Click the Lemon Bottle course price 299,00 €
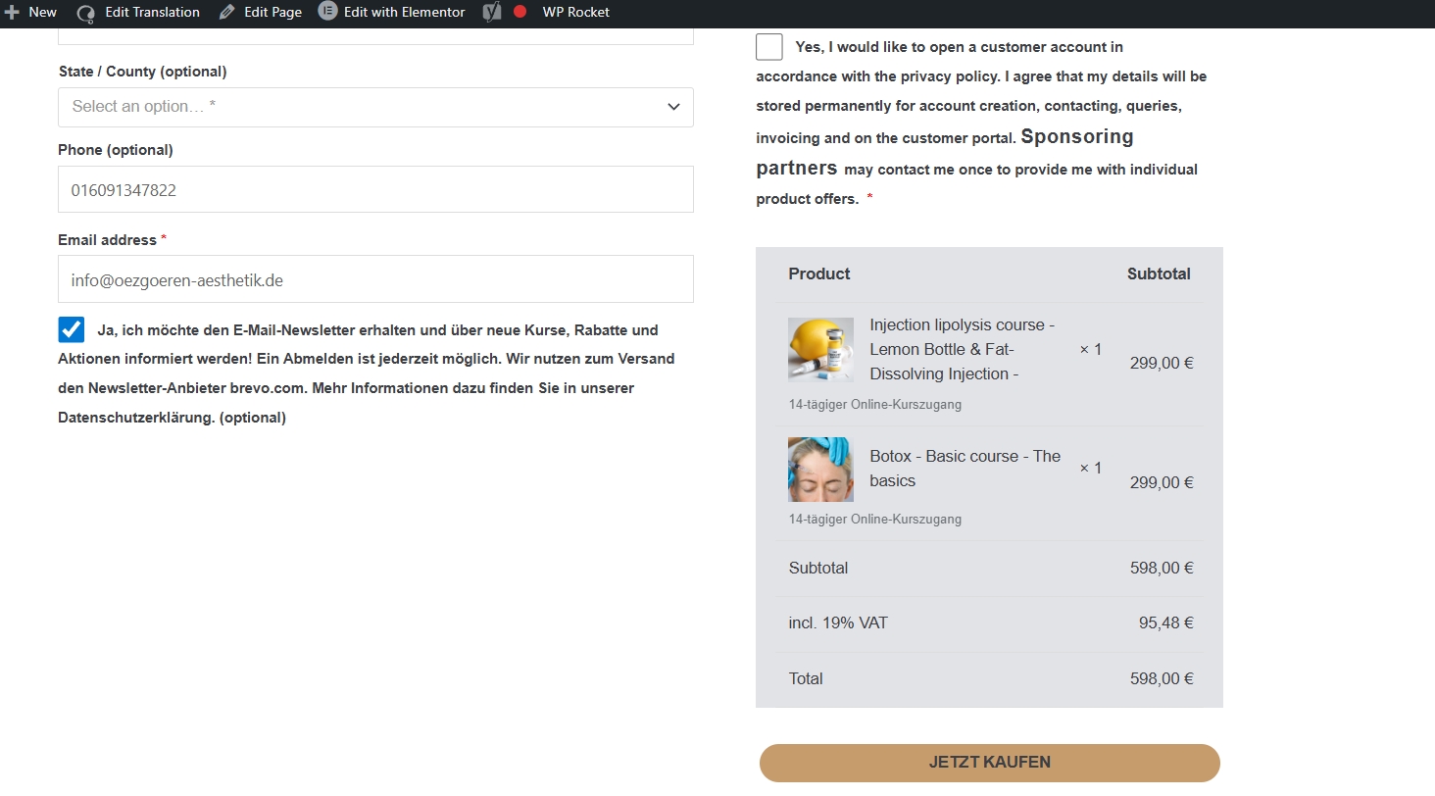The height and width of the screenshot is (796, 1435). (1161, 363)
